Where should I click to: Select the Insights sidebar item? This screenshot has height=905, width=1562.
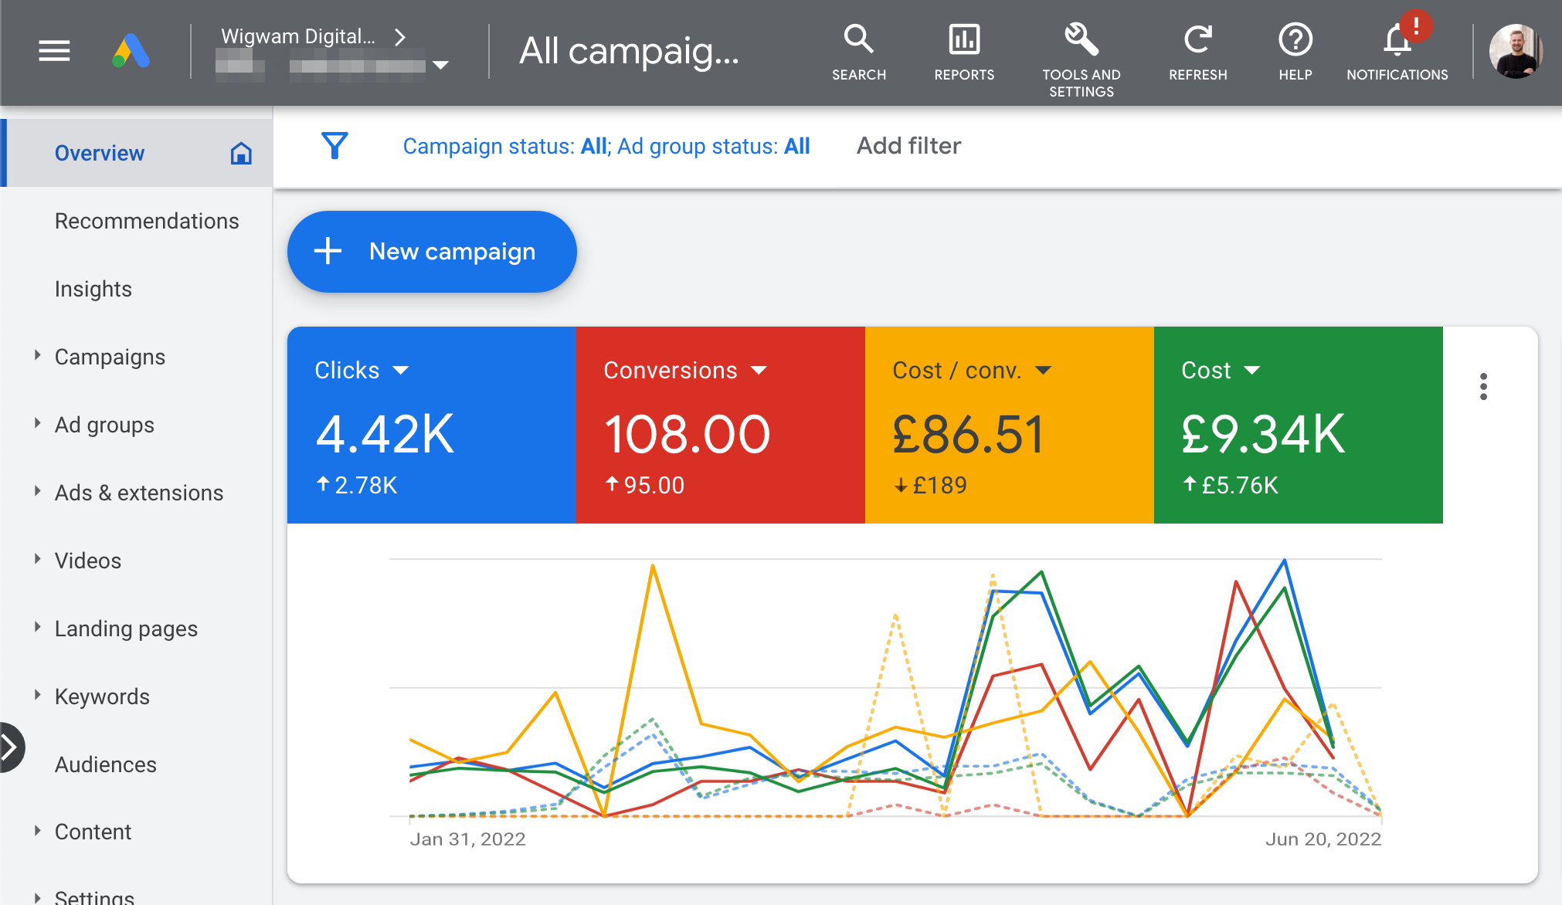[x=93, y=289]
